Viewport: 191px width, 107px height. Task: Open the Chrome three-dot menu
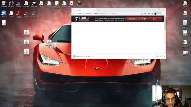pyautogui.click(x=164, y=14)
